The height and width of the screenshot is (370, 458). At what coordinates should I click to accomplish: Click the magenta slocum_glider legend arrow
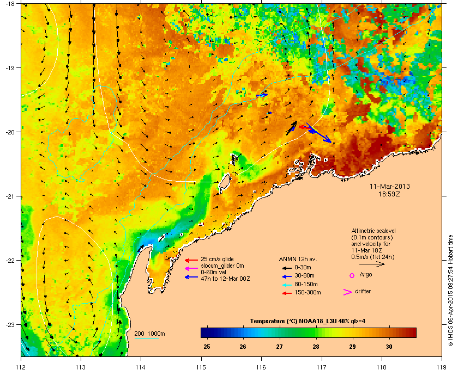191,269
